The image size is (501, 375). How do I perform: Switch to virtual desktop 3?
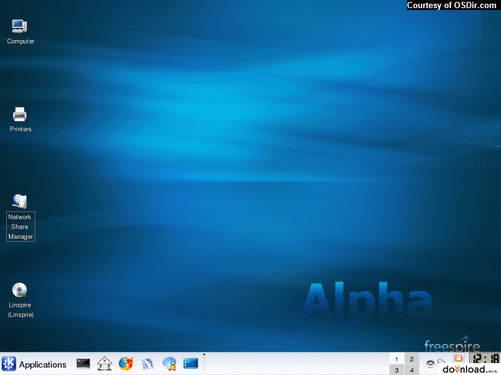pyautogui.click(x=397, y=370)
